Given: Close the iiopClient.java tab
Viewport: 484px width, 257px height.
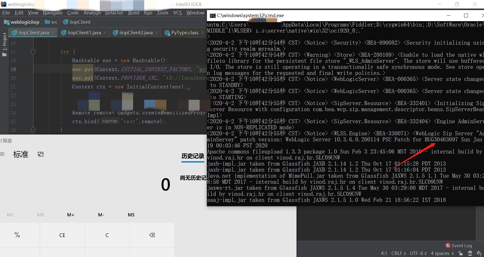Looking at the screenshot, I should click(53, 33).
